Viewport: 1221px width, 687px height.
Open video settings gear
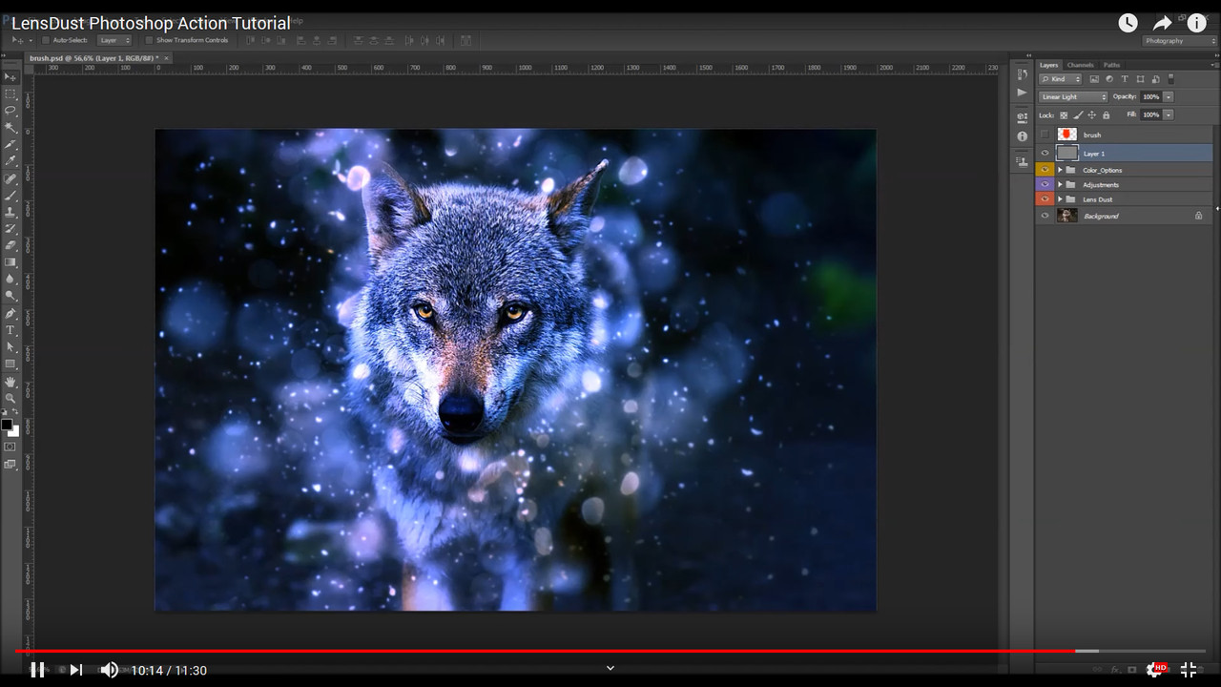point(1155,670)
